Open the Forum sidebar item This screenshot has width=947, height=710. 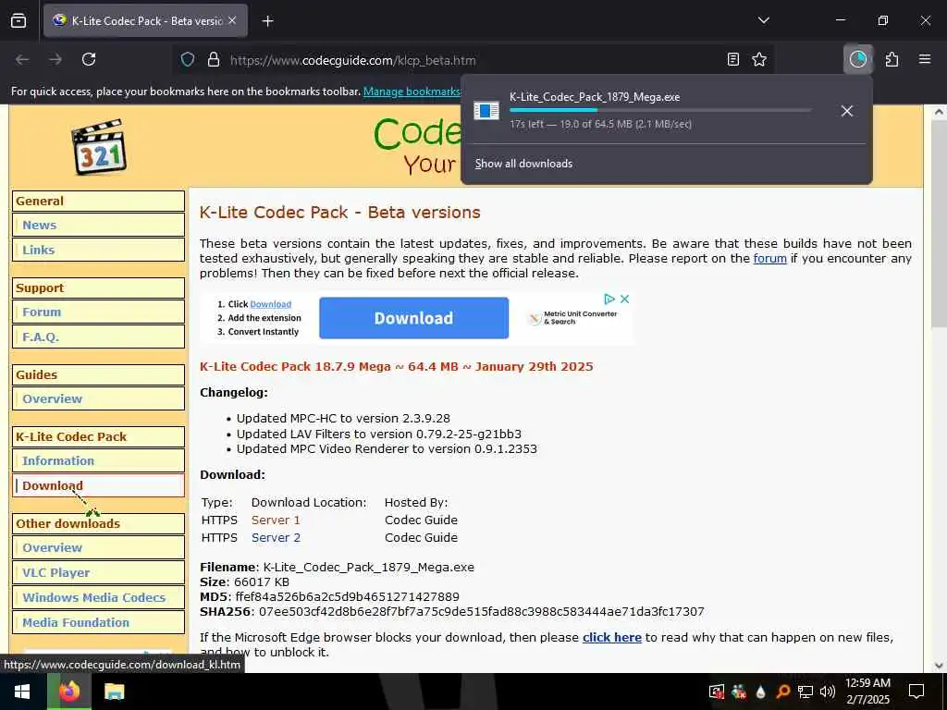tap(98, 312)
